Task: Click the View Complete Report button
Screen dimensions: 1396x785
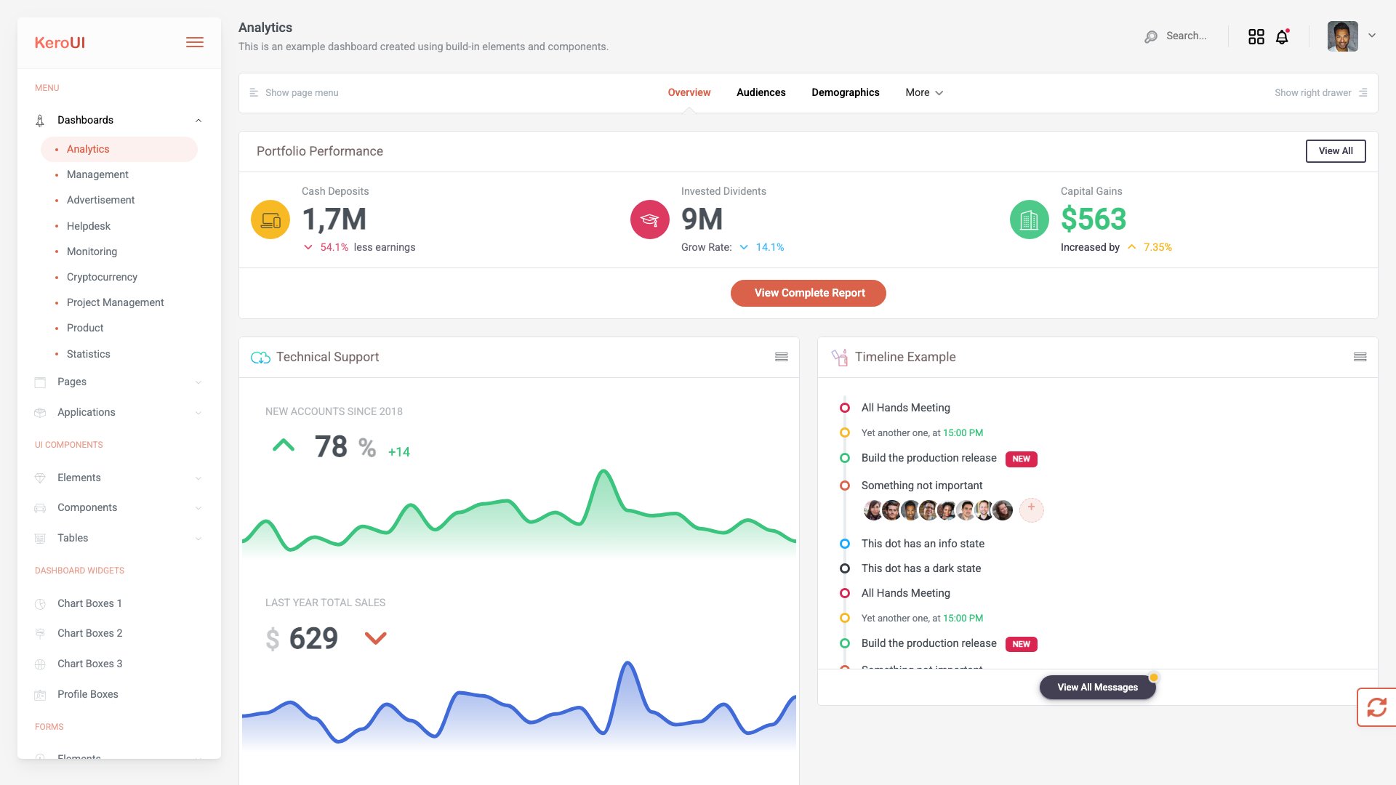Action: point(808,293)
